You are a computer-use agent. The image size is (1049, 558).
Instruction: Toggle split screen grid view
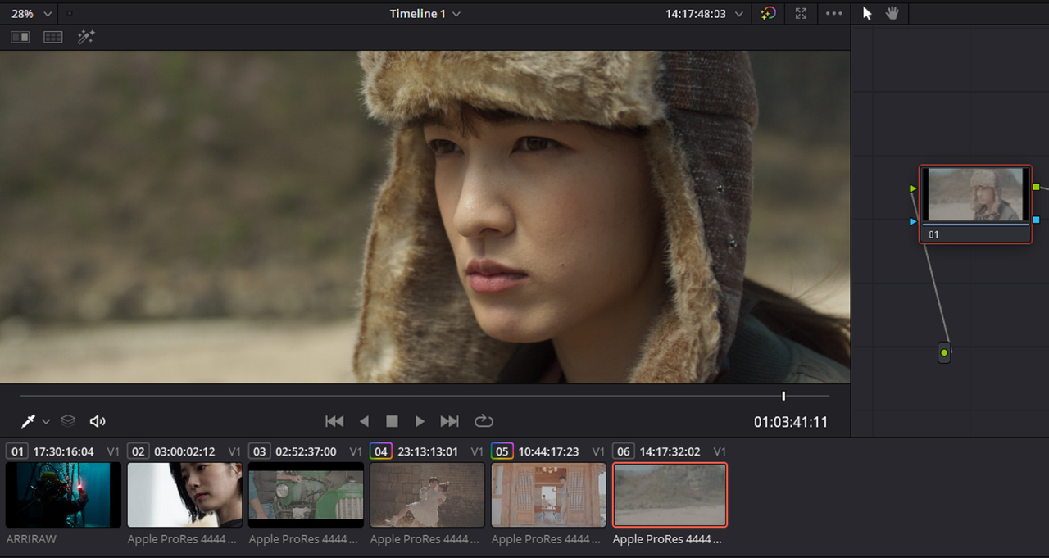53,37
